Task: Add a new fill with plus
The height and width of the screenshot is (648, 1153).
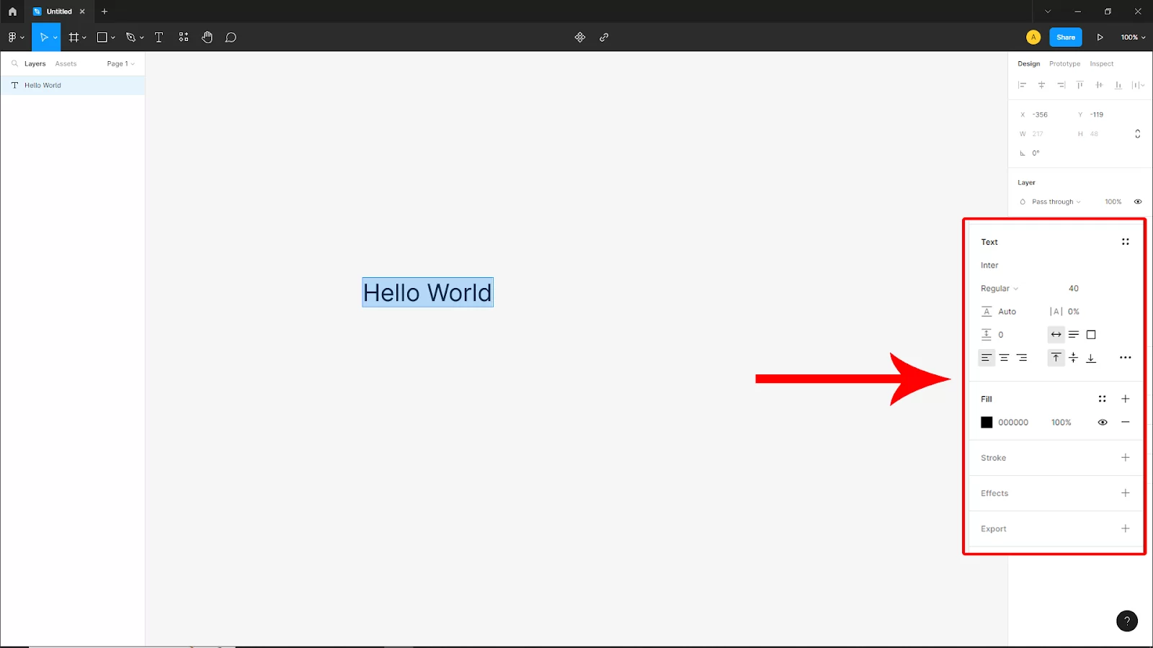Action: (1126, 399)
